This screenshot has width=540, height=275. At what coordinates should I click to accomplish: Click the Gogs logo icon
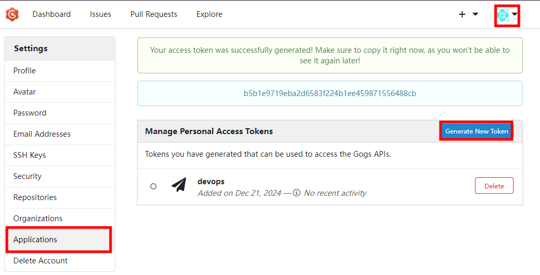12,14
